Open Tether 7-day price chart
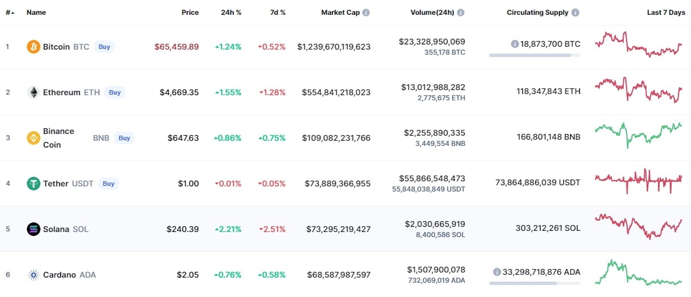Screen dimensions: 691x297 coord(639,181)
